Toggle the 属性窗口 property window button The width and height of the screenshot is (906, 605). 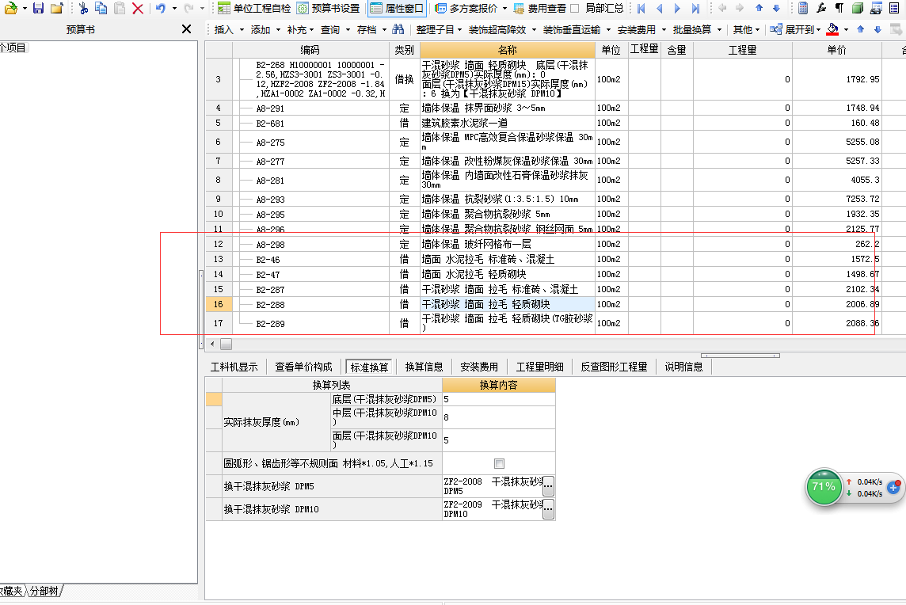pos(397,8)
